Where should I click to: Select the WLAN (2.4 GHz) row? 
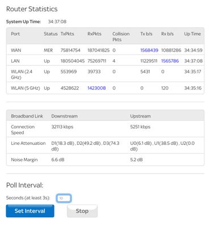105,74
